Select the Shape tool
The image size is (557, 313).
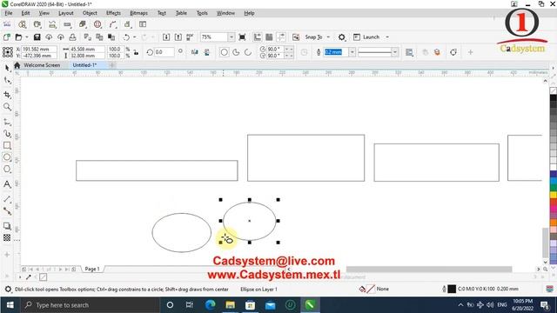pos(7,81)
